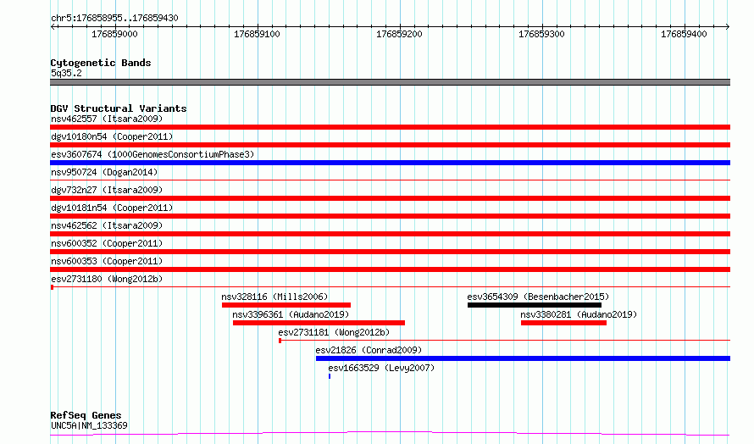Click the red bar under nsv3396361

[x=319, y=323]
